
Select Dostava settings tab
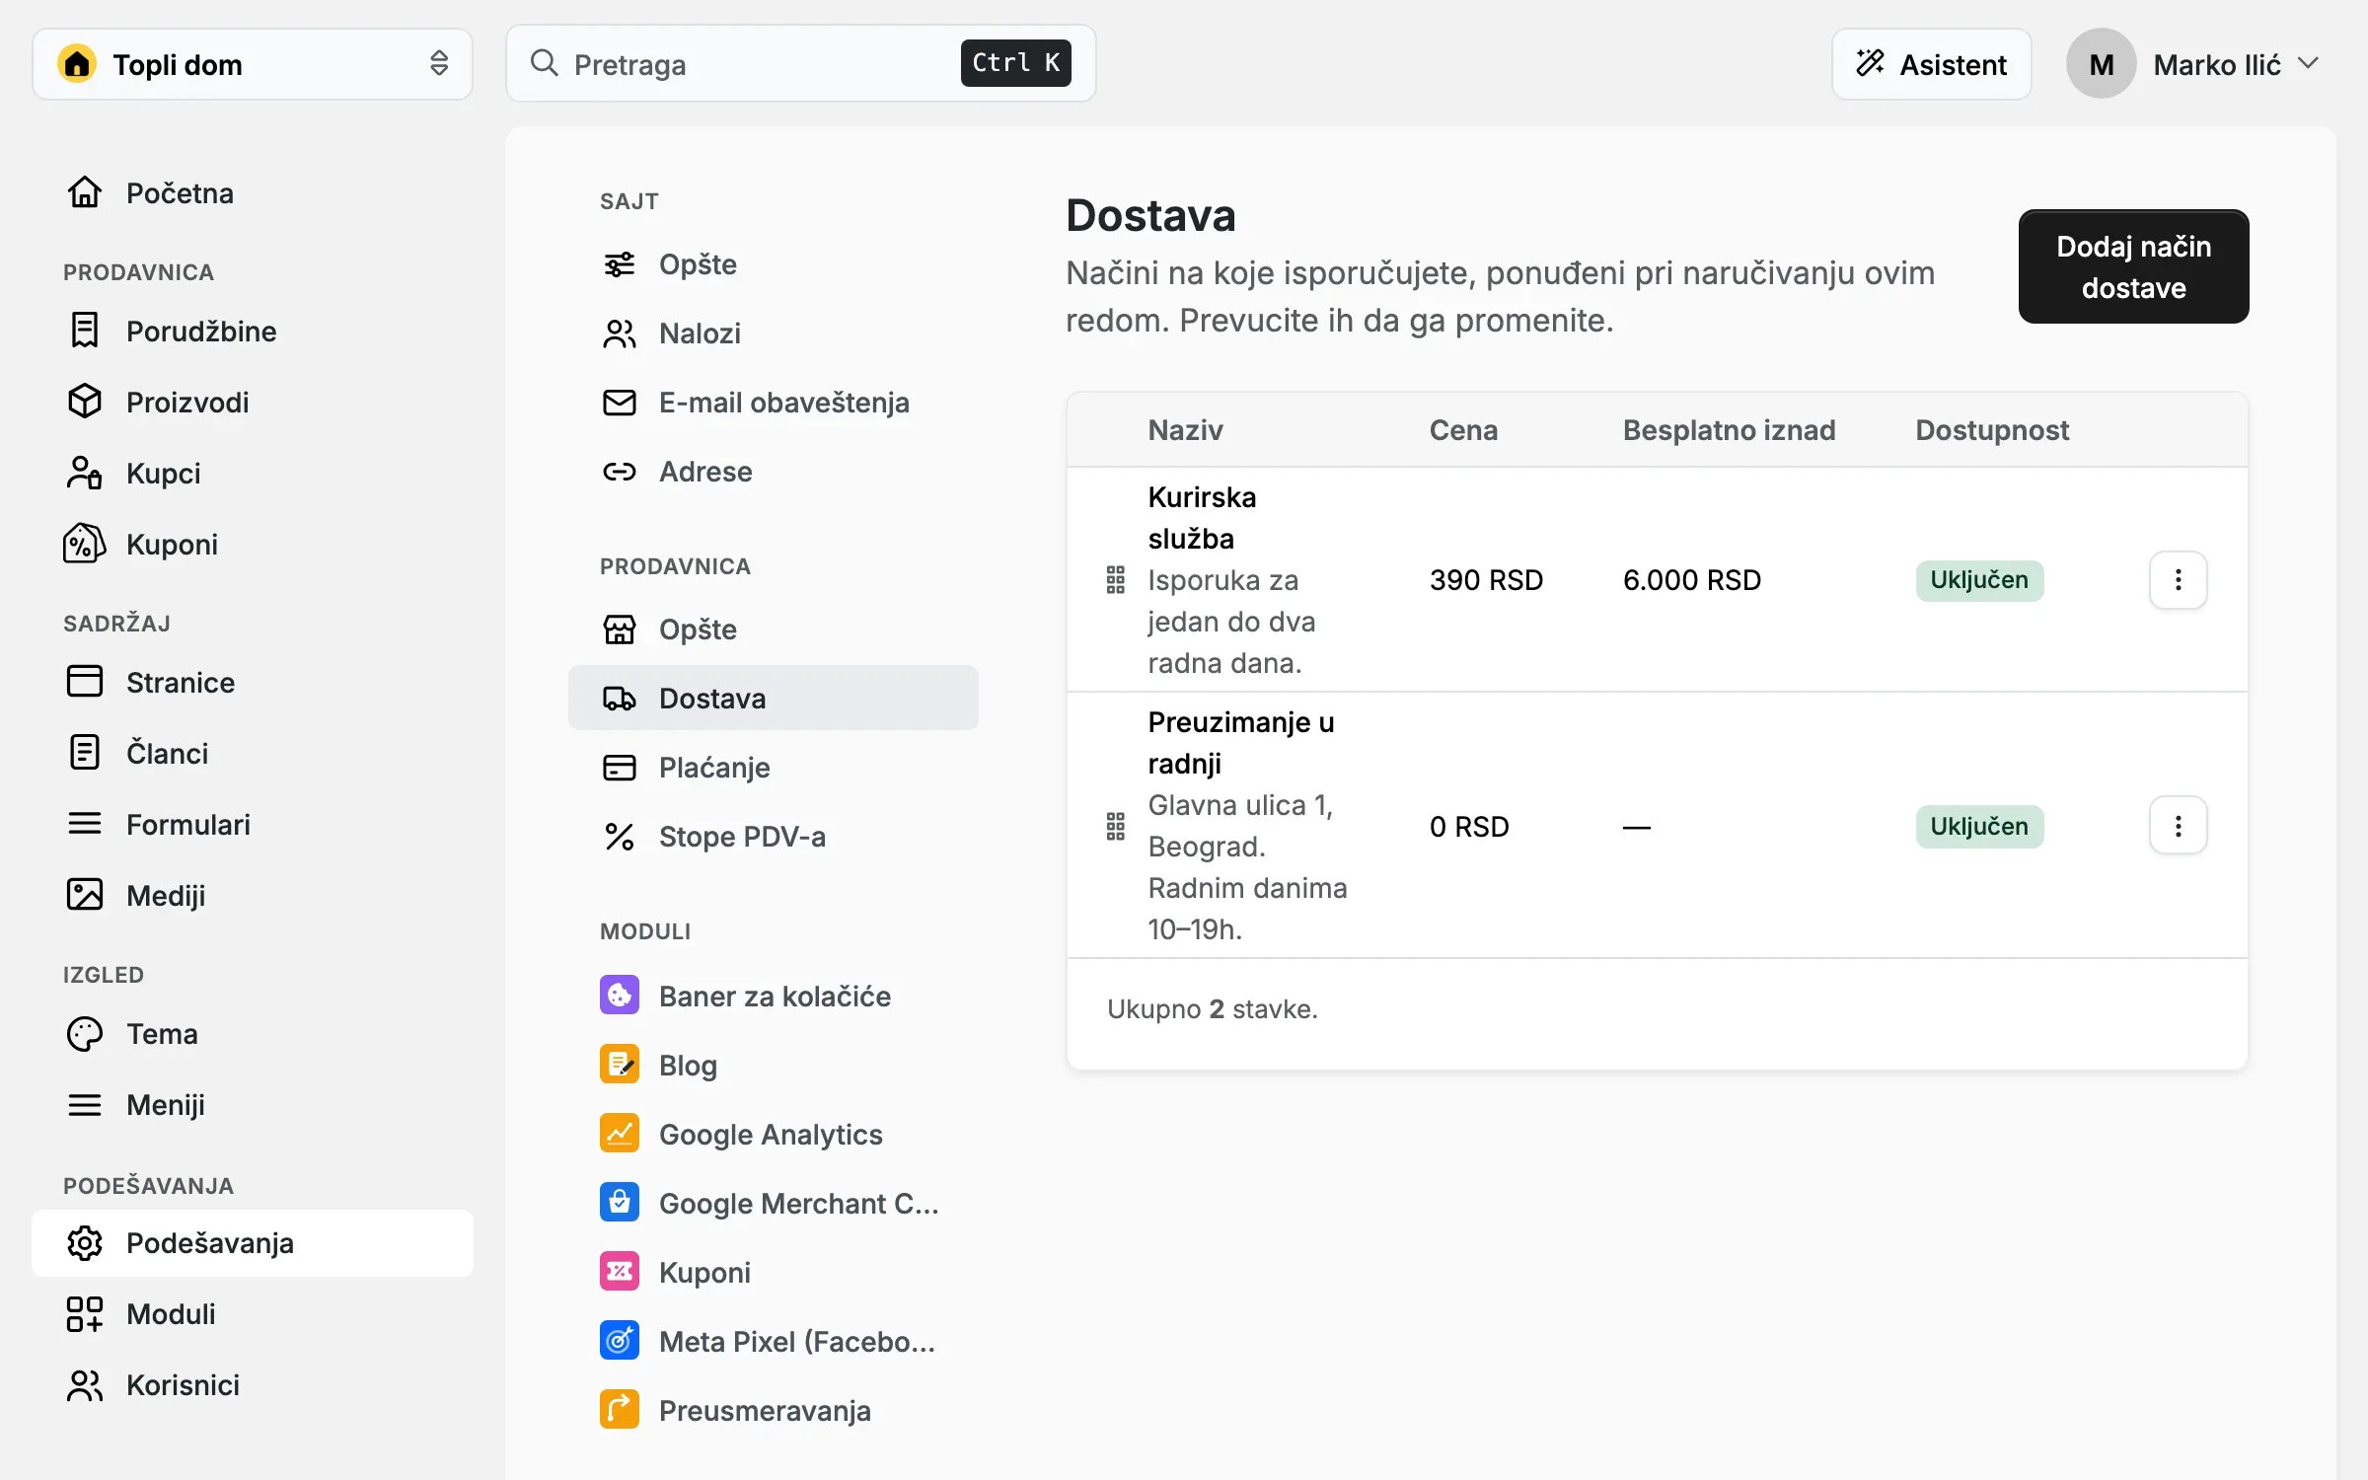(774, 698)
